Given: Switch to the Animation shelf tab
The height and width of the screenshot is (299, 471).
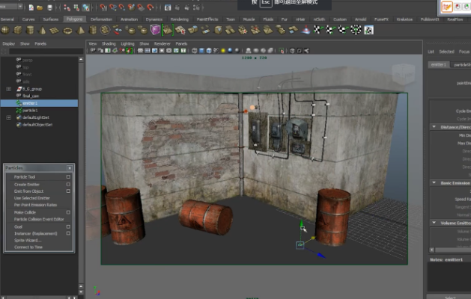Looking at the screenshot, I should tap(129, 19).
